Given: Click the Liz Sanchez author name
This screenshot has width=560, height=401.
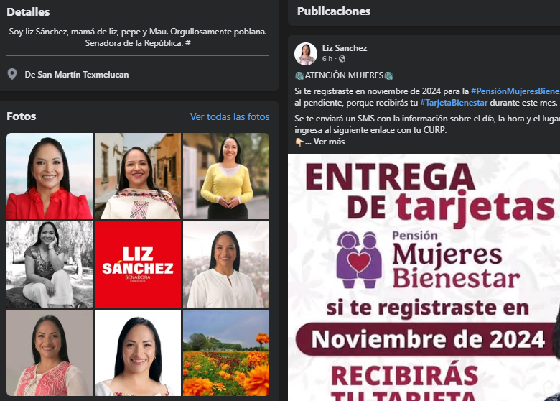Looking at the screenshot, I should 345,48.
